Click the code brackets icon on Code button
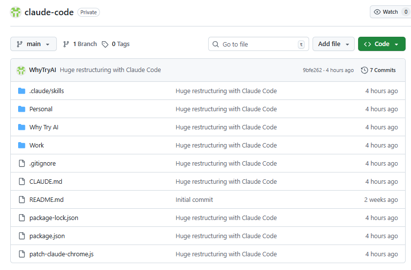411x270 pixels. click(x=367, y=44)
